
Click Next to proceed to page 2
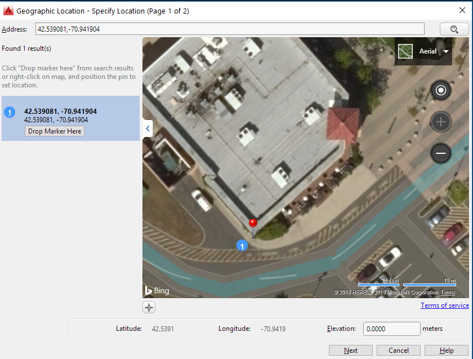(350, 349)
